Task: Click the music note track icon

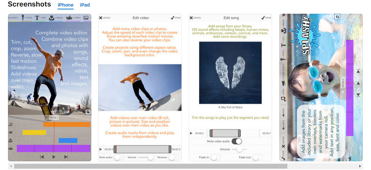Action: point(11,124)
